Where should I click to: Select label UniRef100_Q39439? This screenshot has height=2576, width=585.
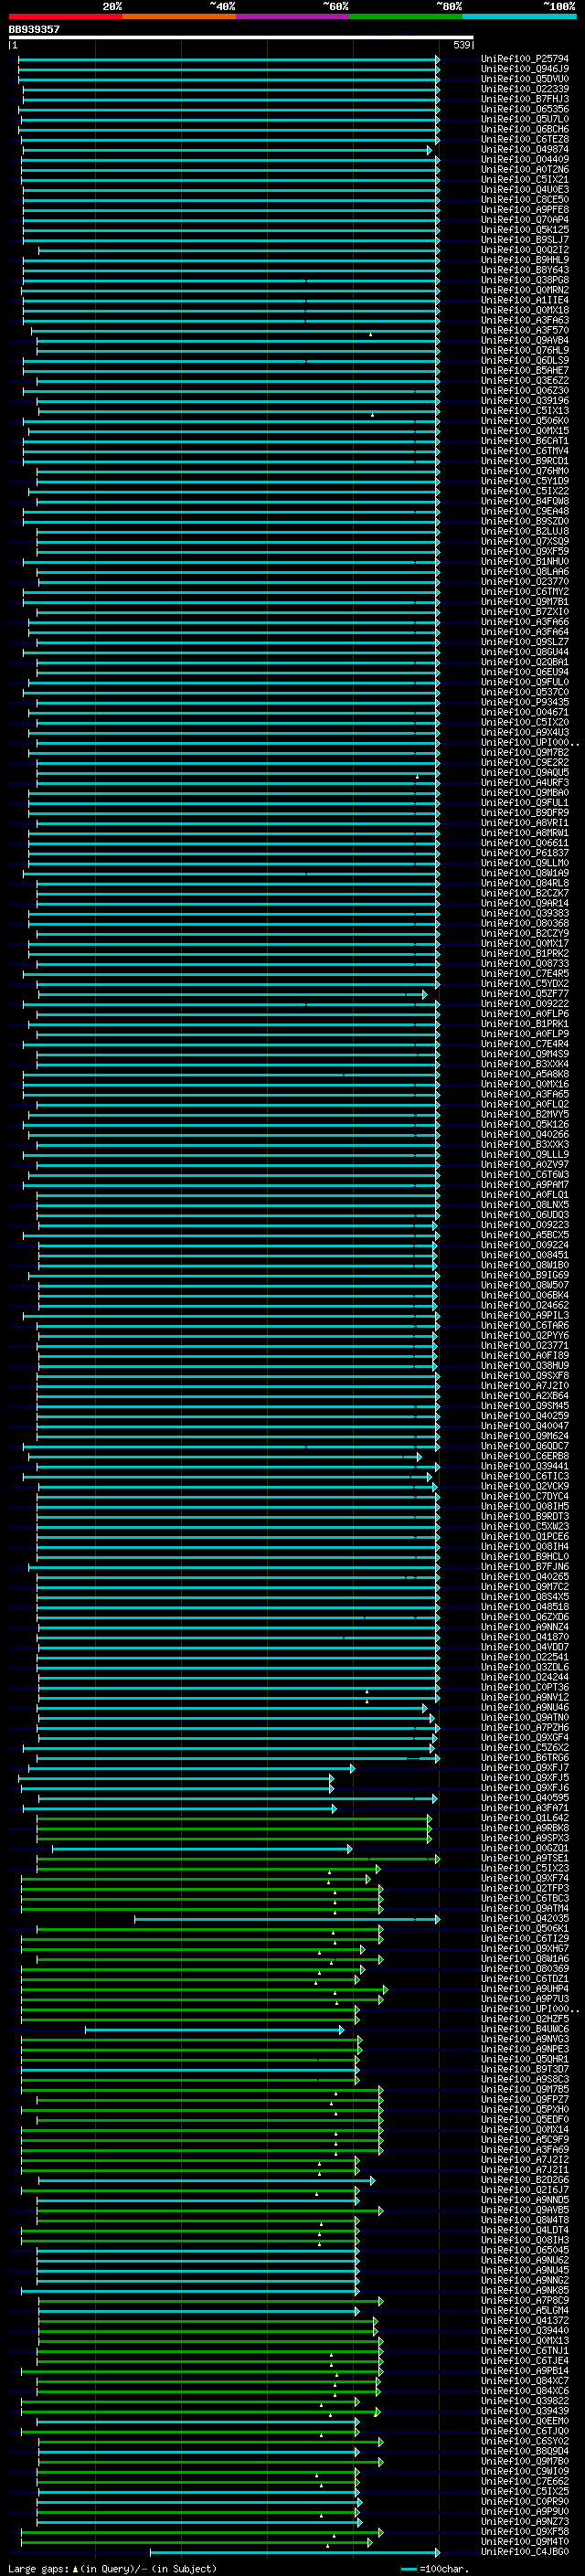(x=525, y=2411)
